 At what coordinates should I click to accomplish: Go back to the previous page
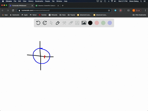[3, 10]
